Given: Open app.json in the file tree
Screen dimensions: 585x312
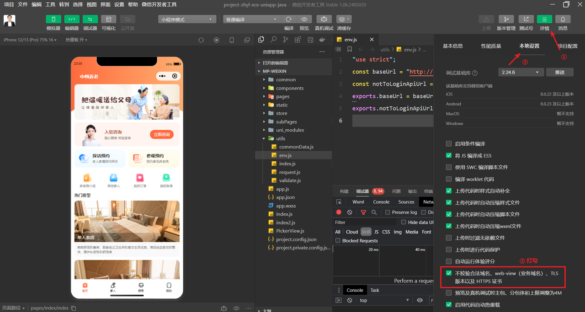Looking at the screenshot, I should (286, 197).
